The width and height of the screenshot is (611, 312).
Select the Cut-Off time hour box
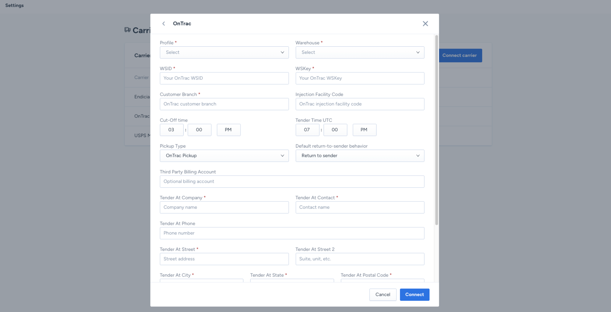coord(172,130)
